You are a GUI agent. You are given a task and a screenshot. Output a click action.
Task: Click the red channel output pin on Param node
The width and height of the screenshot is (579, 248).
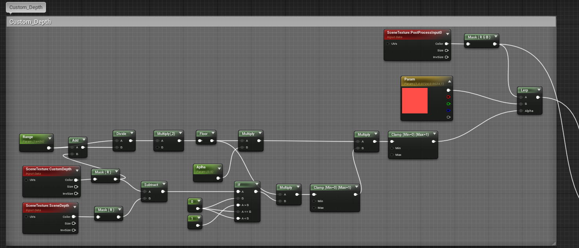point(448,97)
